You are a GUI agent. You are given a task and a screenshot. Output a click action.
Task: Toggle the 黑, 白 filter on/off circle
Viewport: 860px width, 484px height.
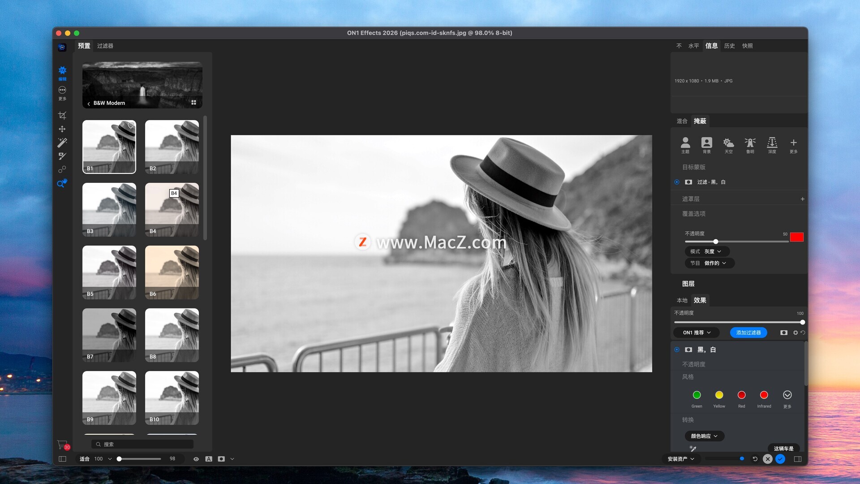(x=677, y=350)
